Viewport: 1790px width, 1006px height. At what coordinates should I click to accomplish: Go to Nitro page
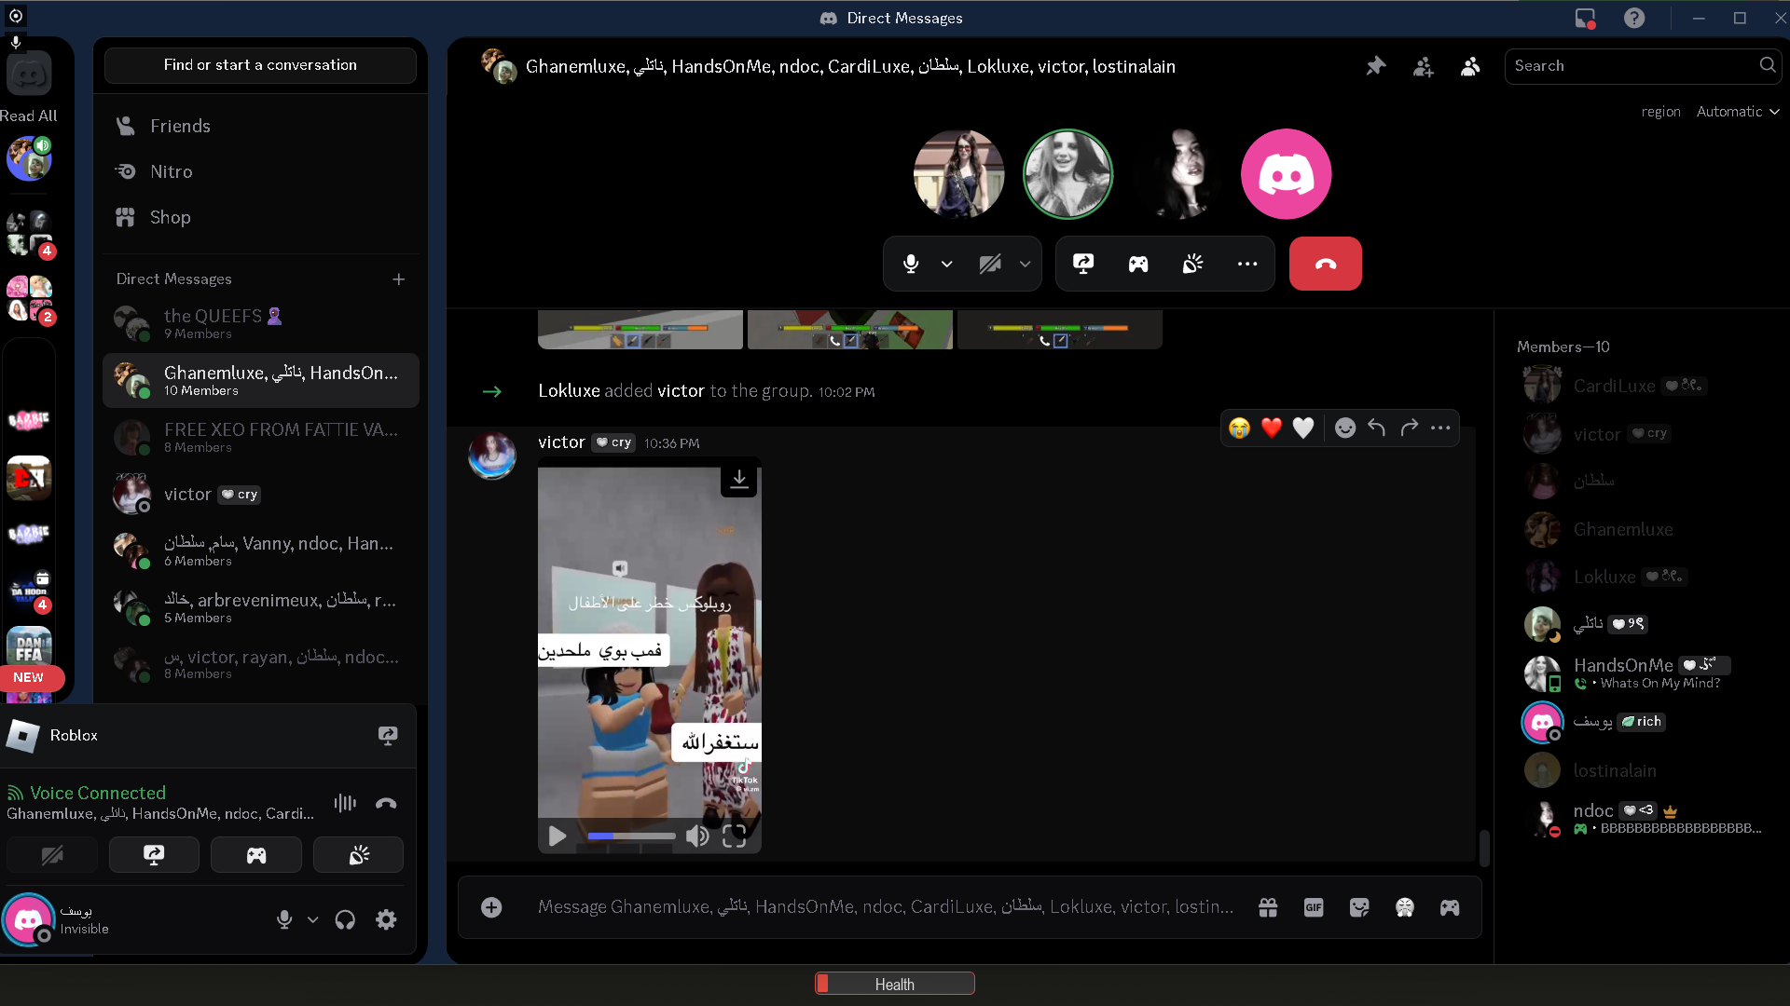point(171,171)
